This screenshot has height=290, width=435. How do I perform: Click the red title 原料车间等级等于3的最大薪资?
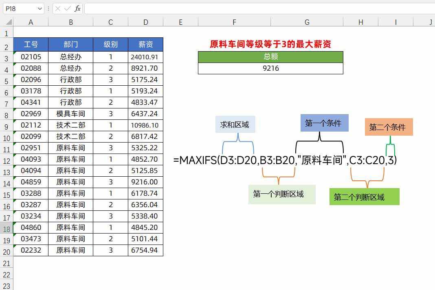(270, 44)
